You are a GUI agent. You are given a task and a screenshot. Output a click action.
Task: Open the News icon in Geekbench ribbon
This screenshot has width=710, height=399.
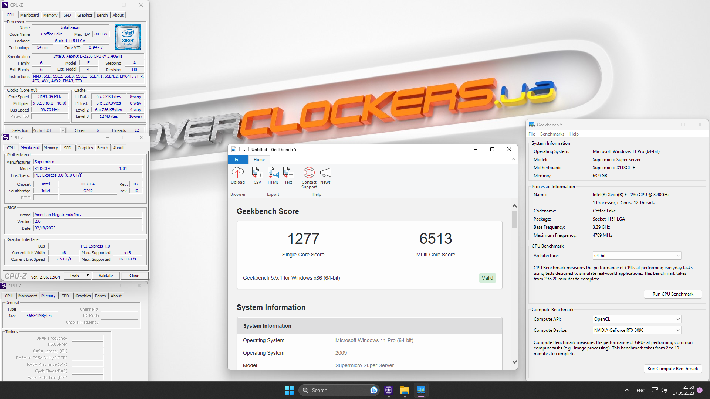(325, 175)
